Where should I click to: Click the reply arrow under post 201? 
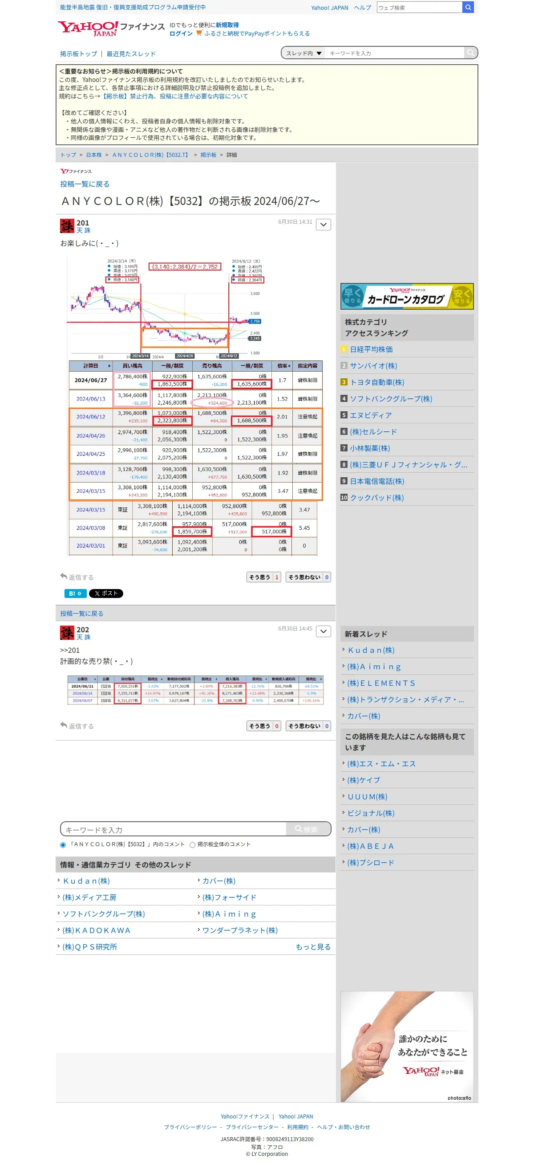point(64,576)
